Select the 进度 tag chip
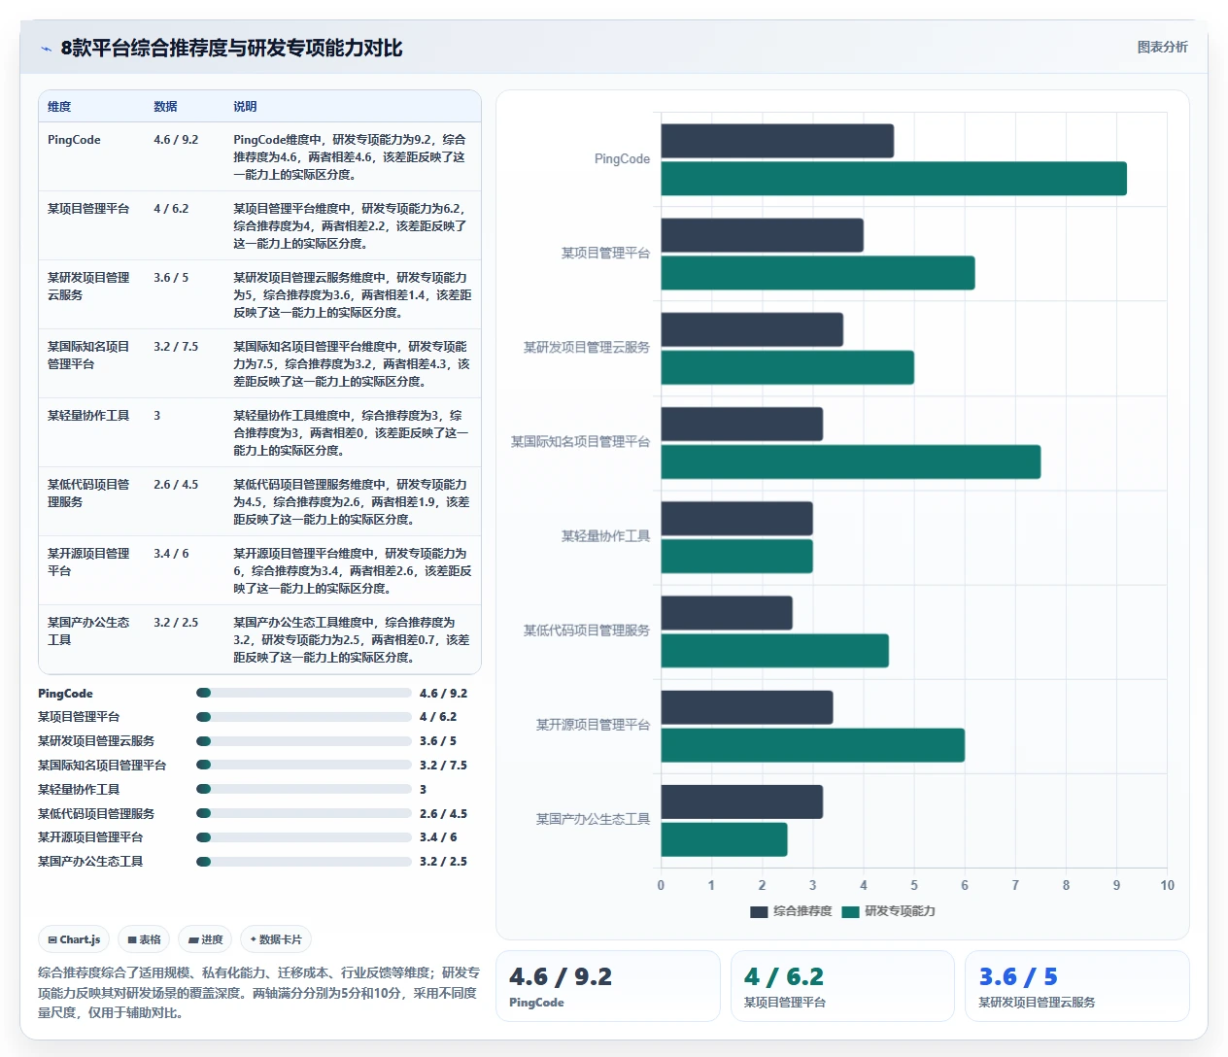 point(206,939)
